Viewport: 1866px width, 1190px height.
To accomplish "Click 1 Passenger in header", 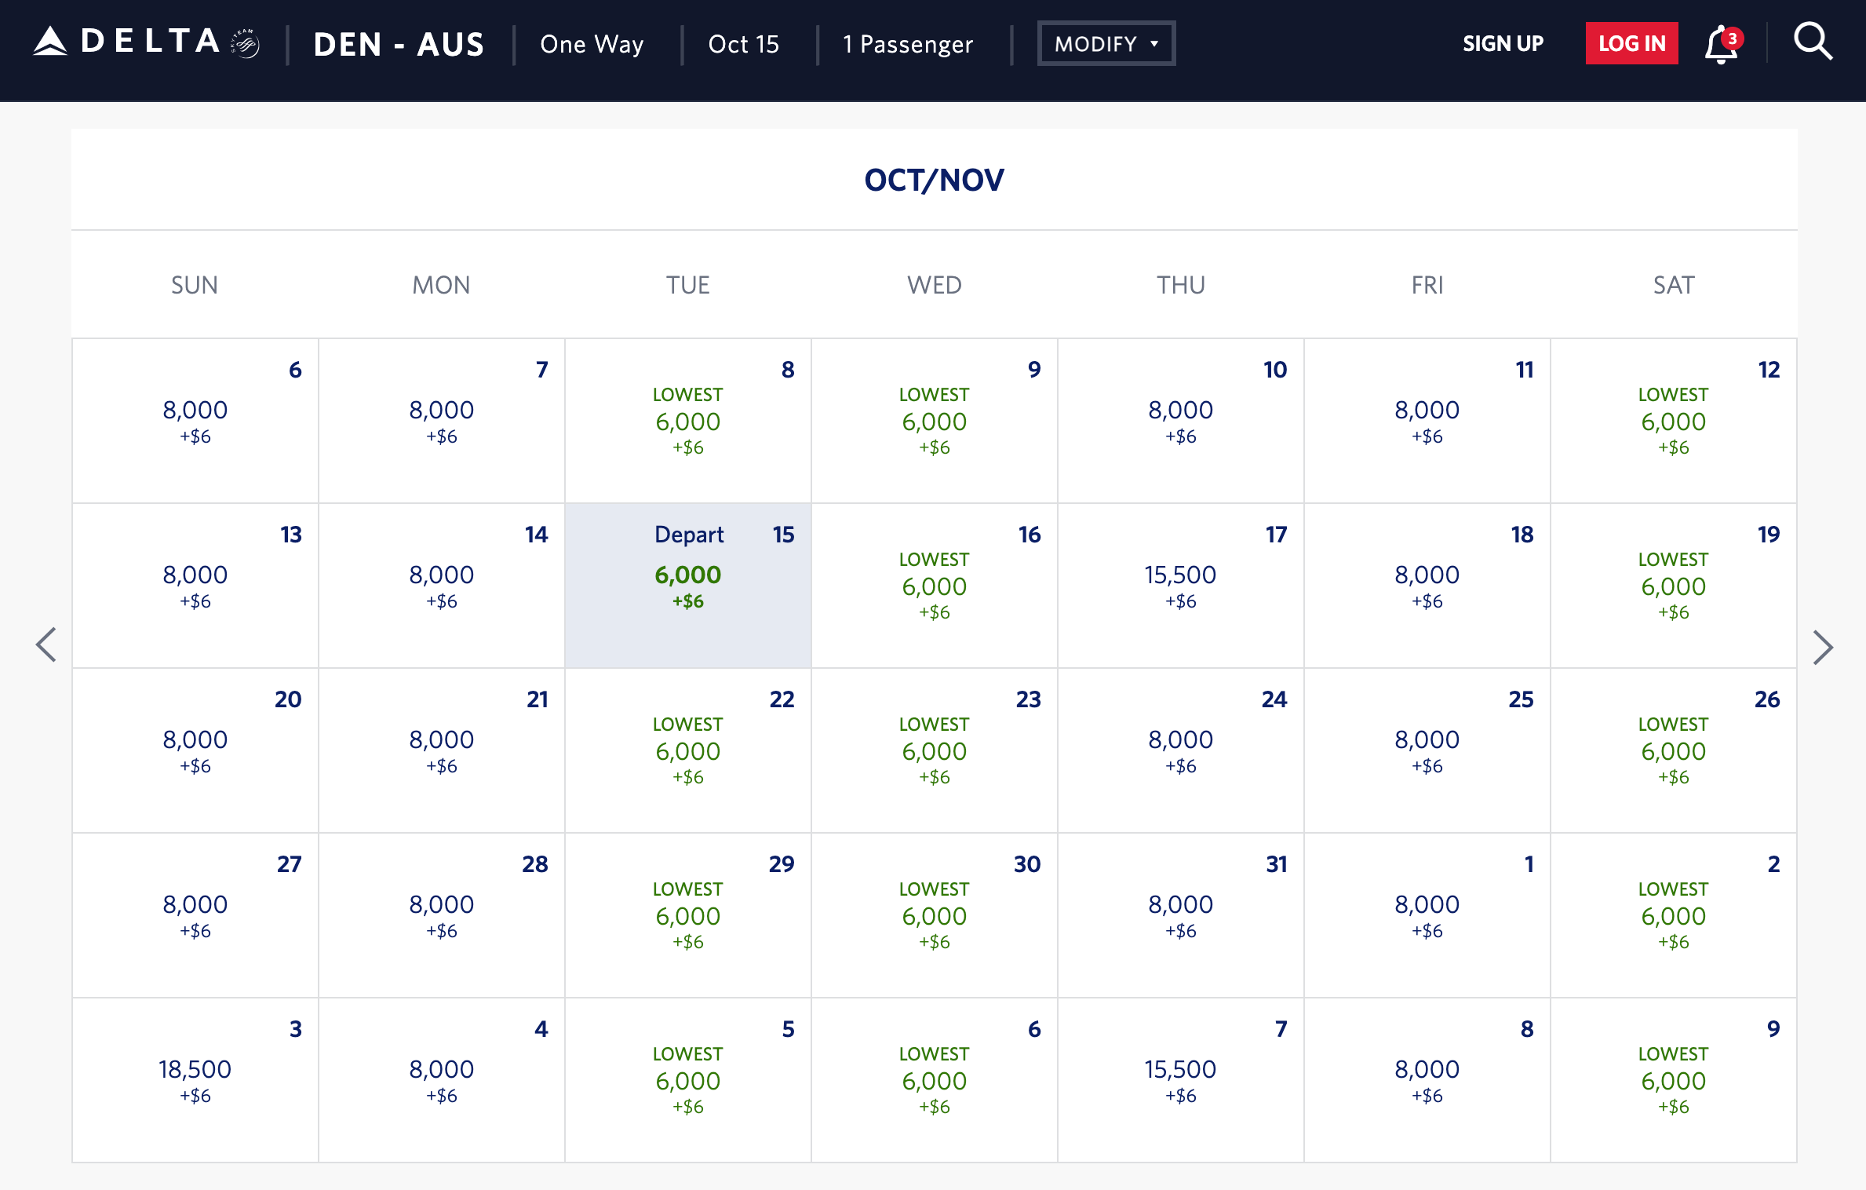I will [908, 44].
